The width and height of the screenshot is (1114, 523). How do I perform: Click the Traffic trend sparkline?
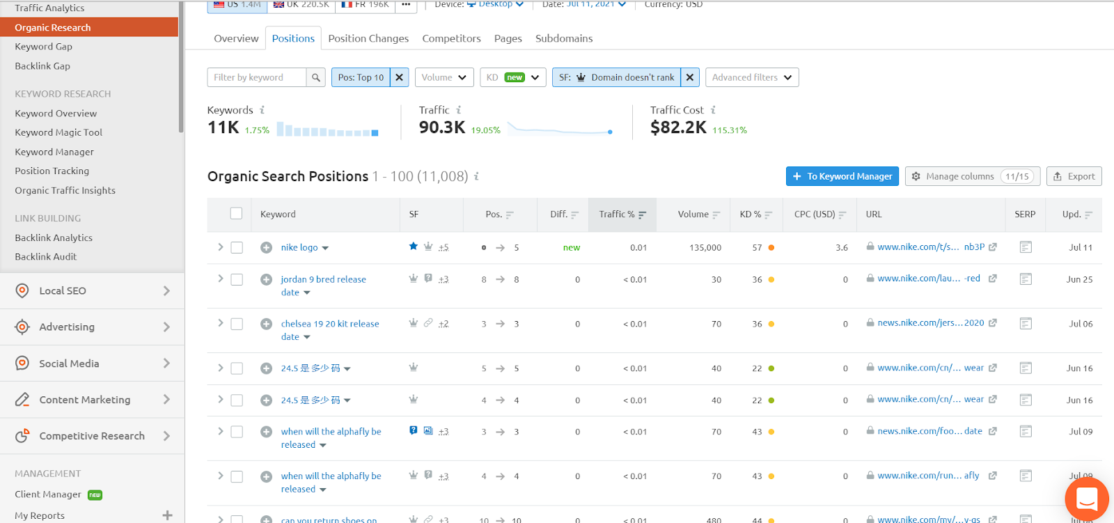[x=560, y=128]
